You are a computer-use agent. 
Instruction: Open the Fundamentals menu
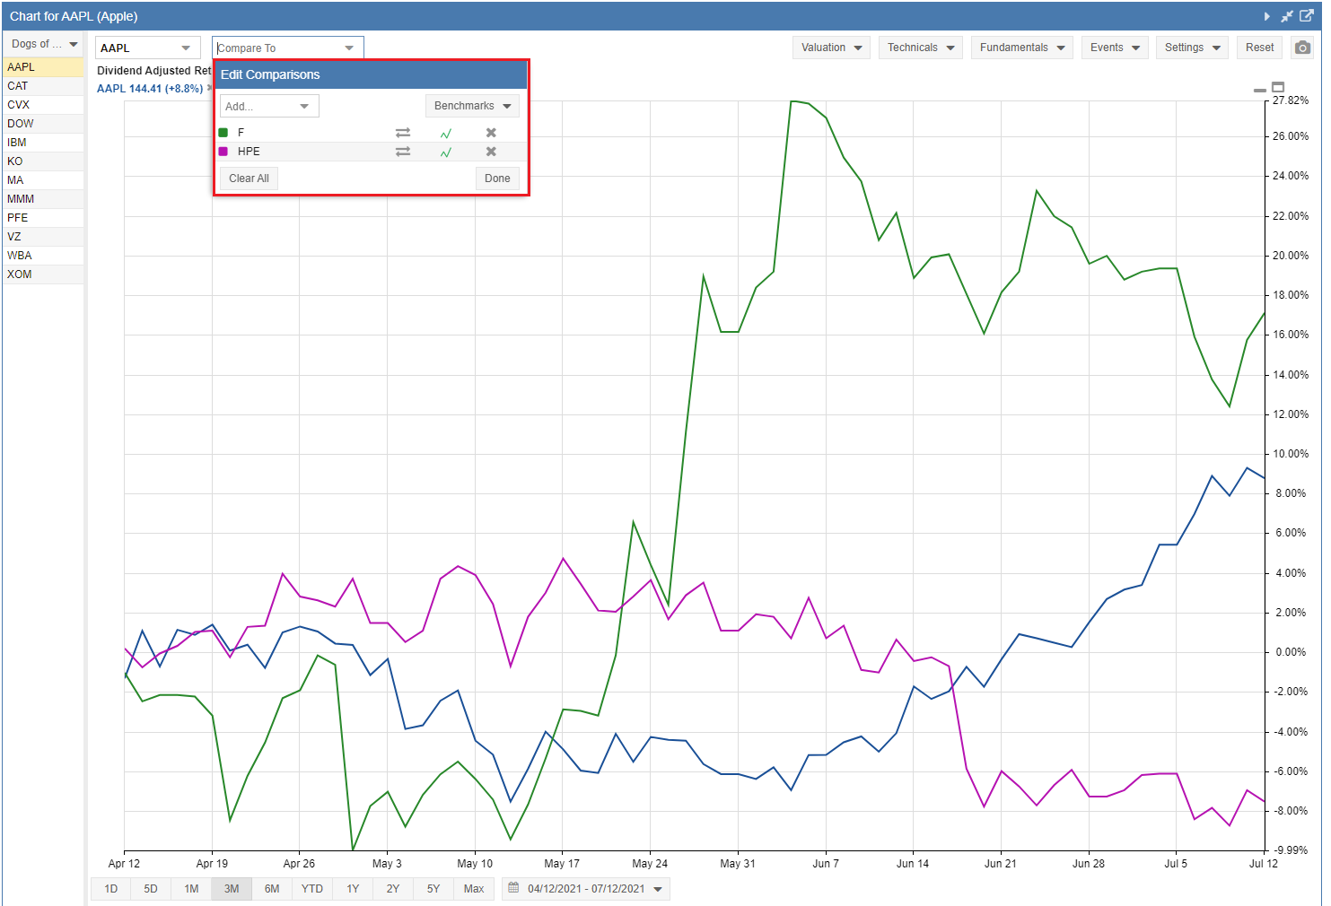pyautogui.click(x=1021, y=48)
